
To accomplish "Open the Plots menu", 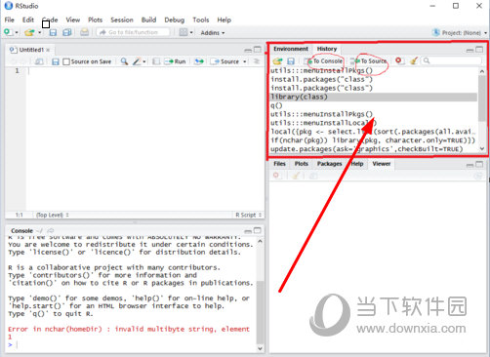I will point(95,20).
